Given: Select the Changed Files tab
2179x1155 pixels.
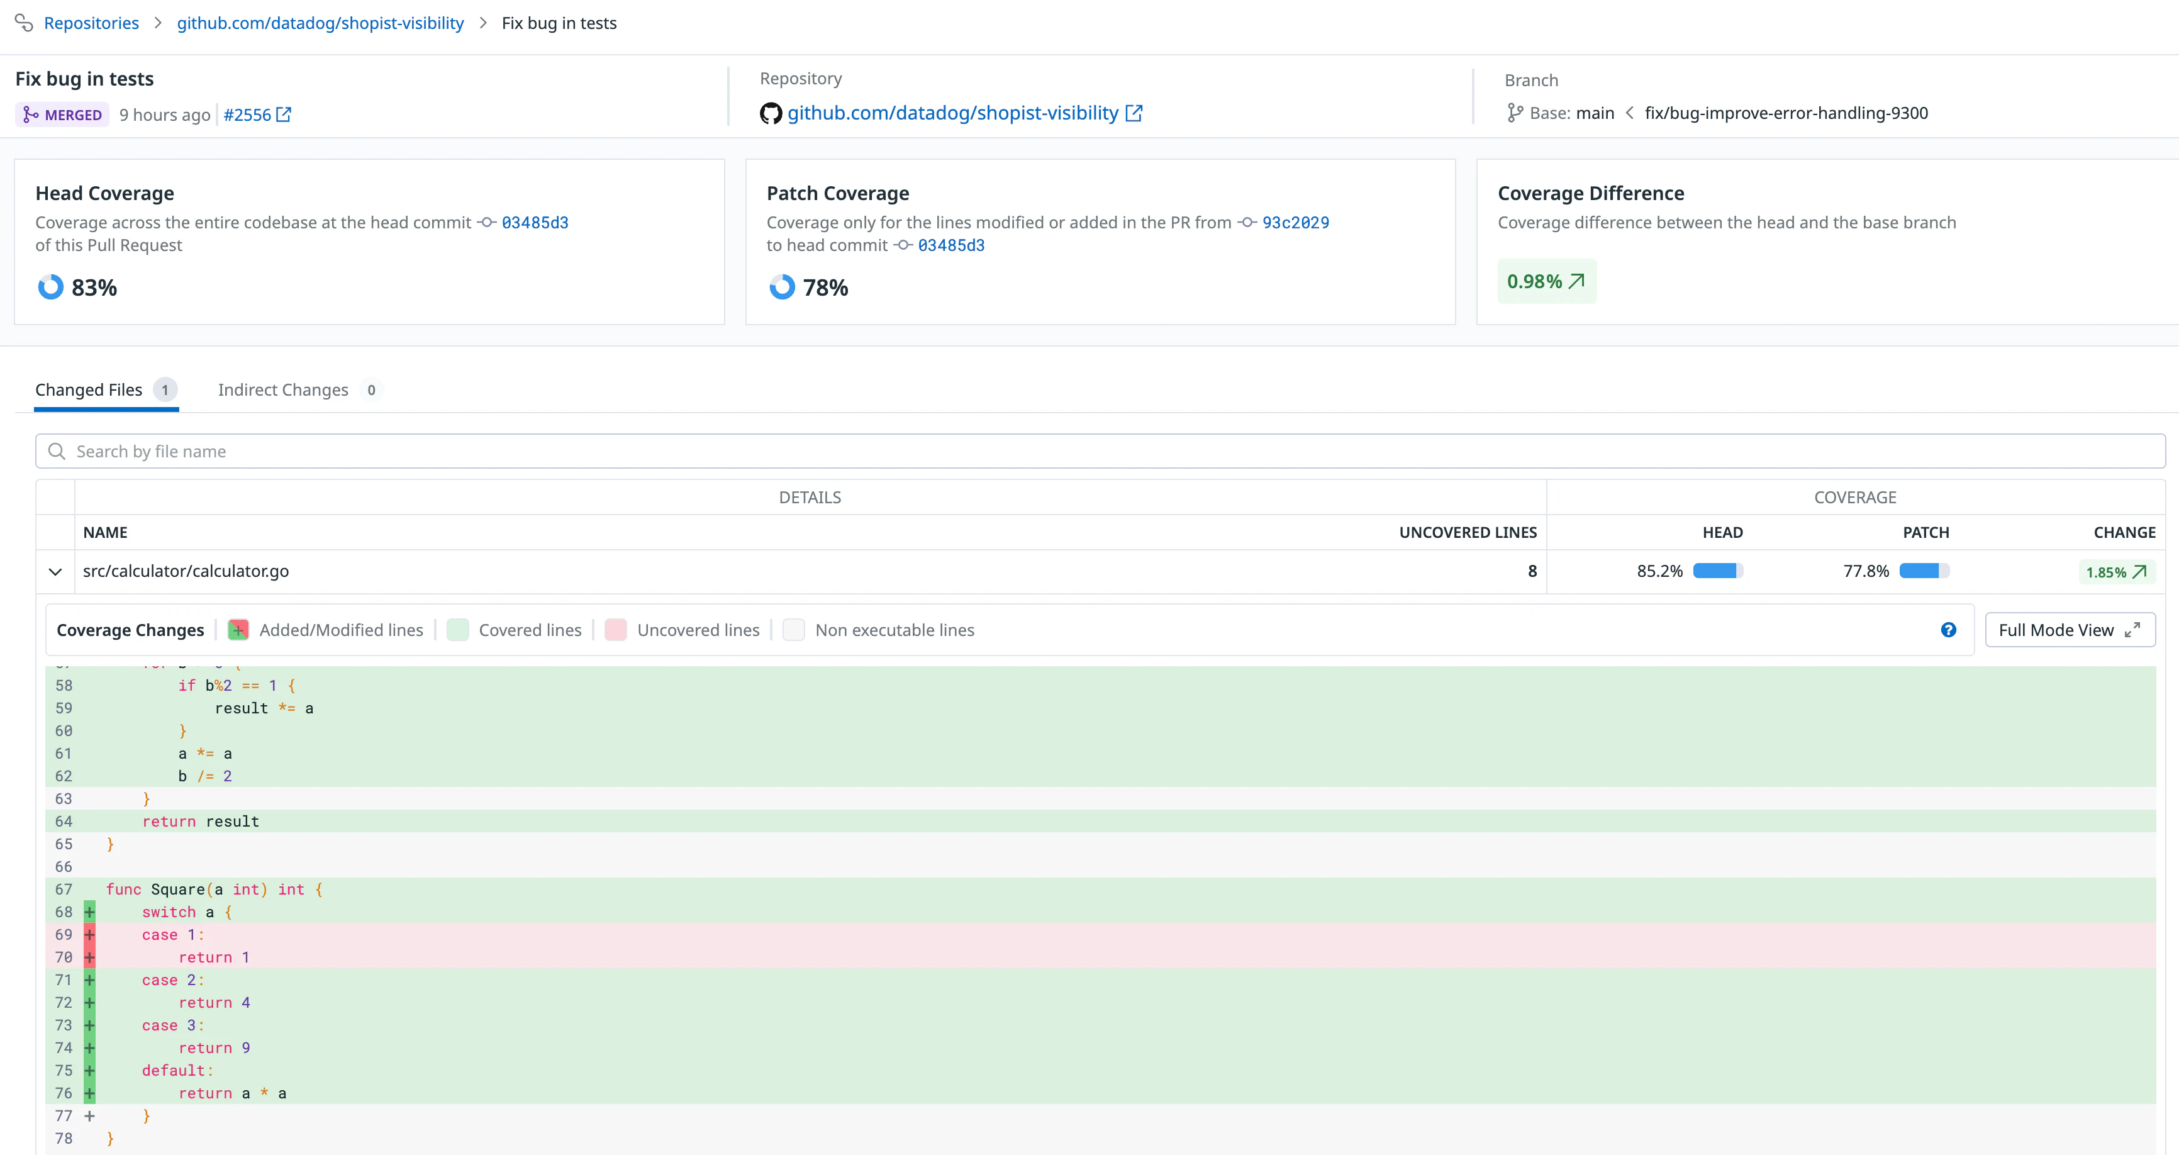Looking at the screenshot, I should (x=91, y=389).
